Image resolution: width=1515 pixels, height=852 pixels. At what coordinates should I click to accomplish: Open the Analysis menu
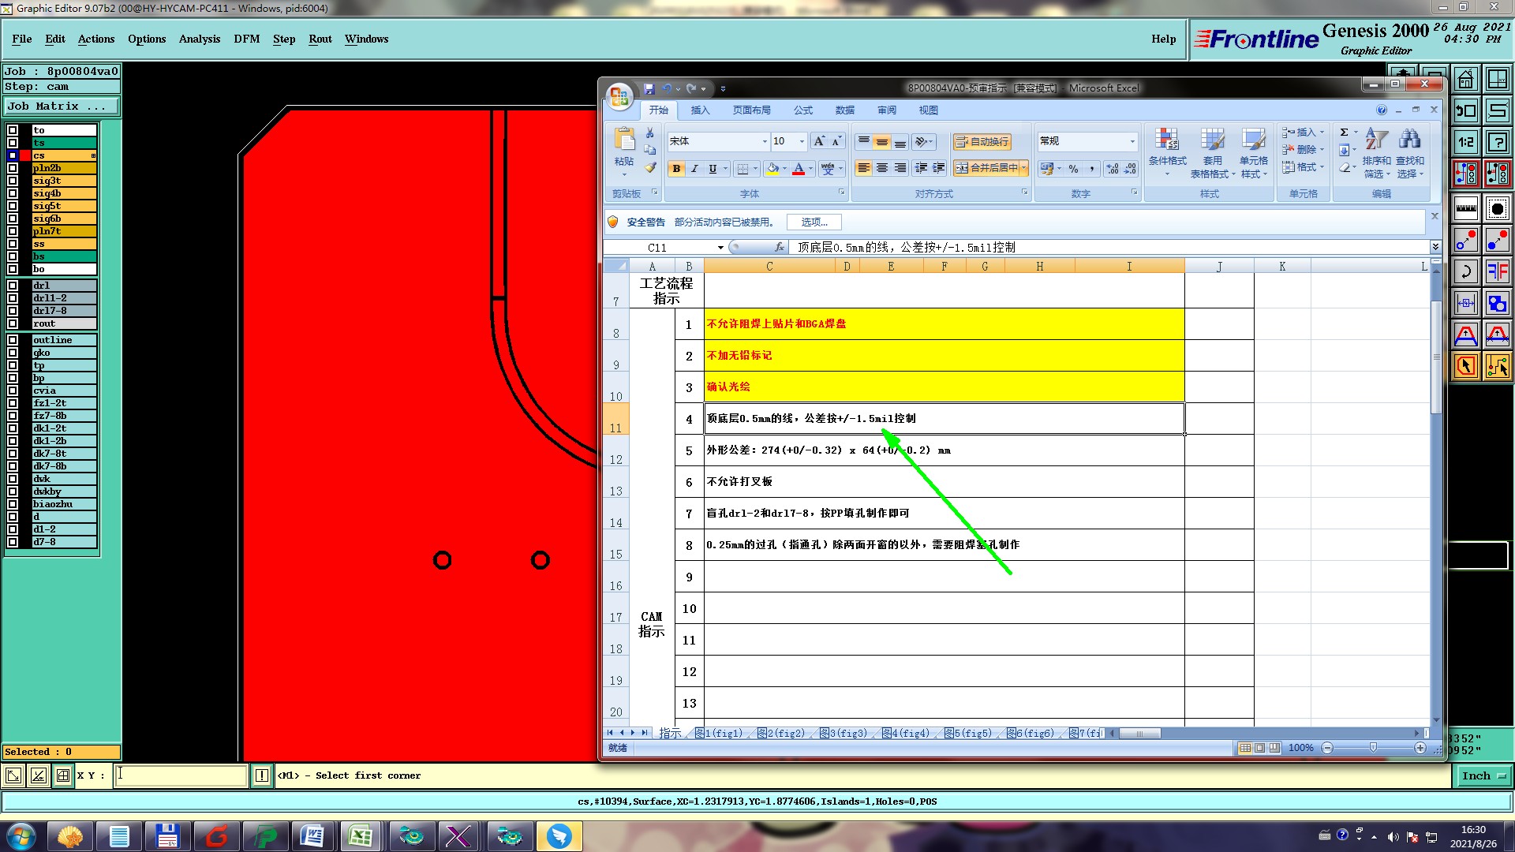click(x=199, y=39)
